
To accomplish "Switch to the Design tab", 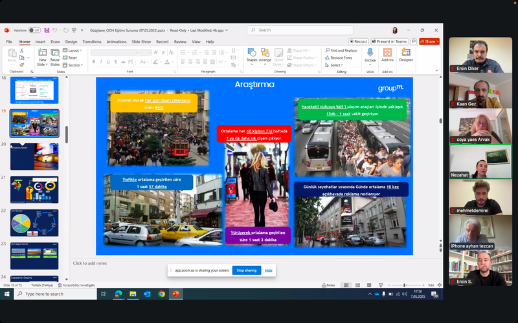I will pos(71,42).
